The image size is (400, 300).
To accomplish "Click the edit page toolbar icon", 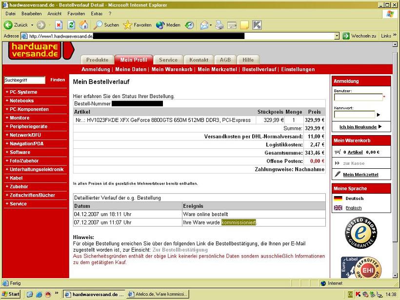I will click(232, 25).
